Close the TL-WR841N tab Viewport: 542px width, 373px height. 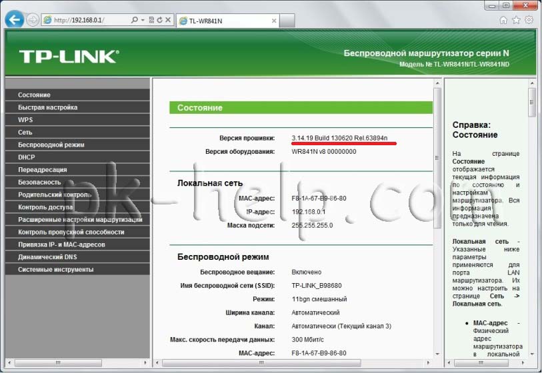(274, 21)
